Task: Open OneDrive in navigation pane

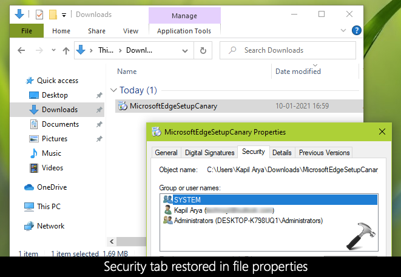Action: click(52, 187)
